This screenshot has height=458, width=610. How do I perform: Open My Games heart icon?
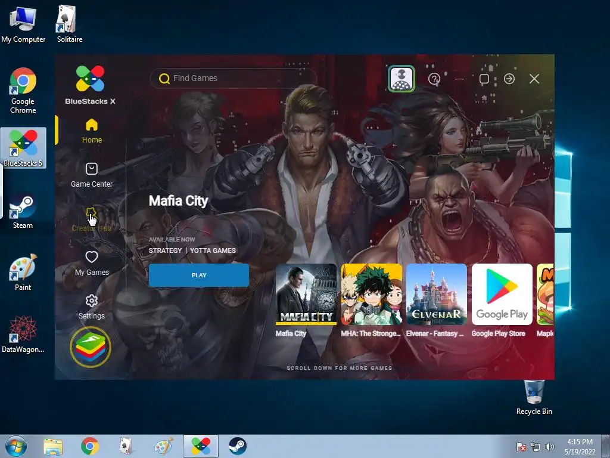[92, 257]
